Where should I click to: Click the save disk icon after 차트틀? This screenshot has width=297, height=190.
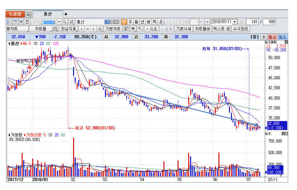[55, 29]
